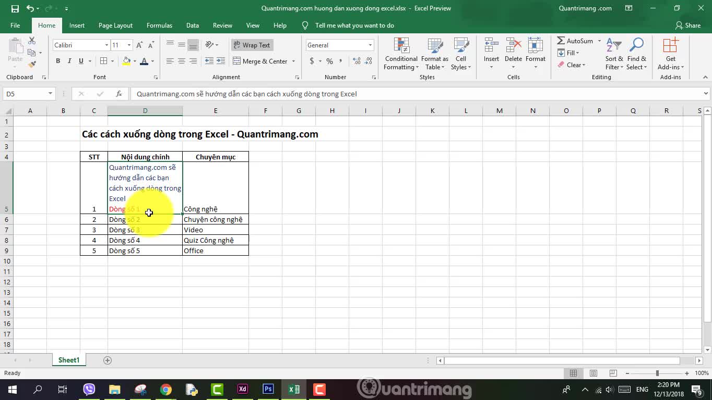Image resolution: width=712 pixels, height=400 pixels.
Task: Open the Clear eraser dropdown
Action: [571, 65]
